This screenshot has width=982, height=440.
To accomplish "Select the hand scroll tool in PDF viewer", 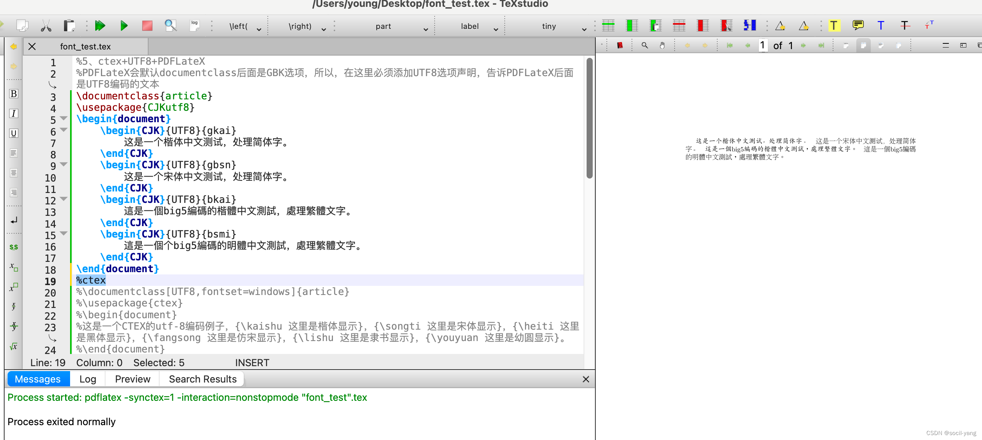I will pos(662,46).
